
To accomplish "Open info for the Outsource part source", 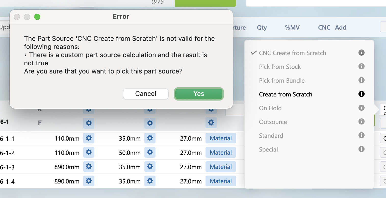I will 361,122.
